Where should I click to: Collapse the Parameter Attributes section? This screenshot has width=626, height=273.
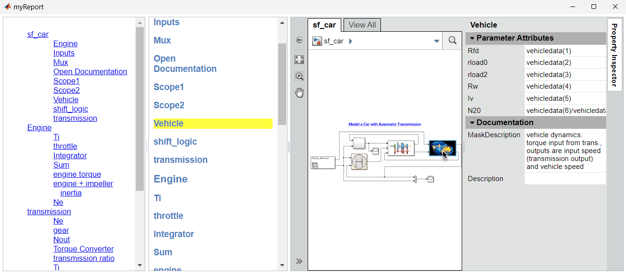472,38
